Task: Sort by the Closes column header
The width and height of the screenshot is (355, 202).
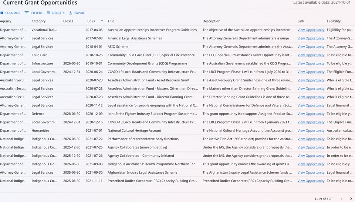Action: (x=68, y=21)
